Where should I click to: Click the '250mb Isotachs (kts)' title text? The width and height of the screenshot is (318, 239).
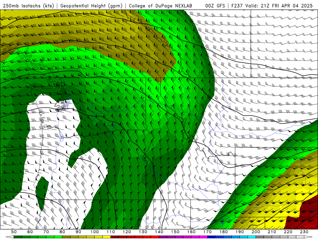tap(28, 6)
